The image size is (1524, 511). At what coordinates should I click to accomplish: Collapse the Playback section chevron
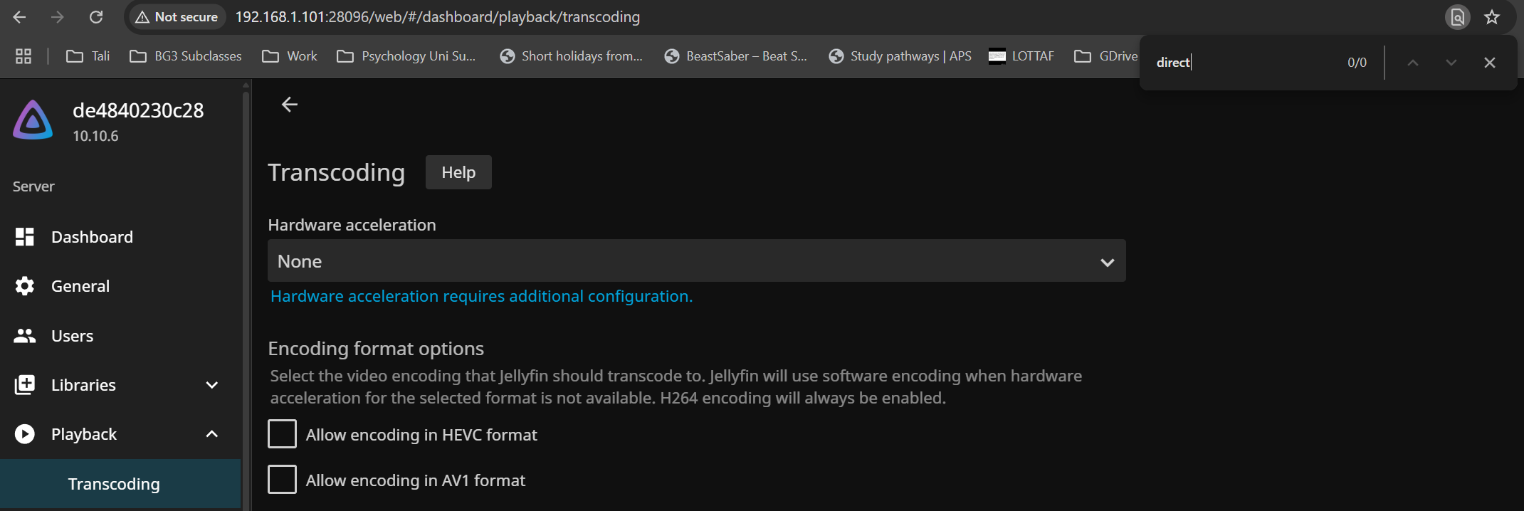tap(211, 434)
